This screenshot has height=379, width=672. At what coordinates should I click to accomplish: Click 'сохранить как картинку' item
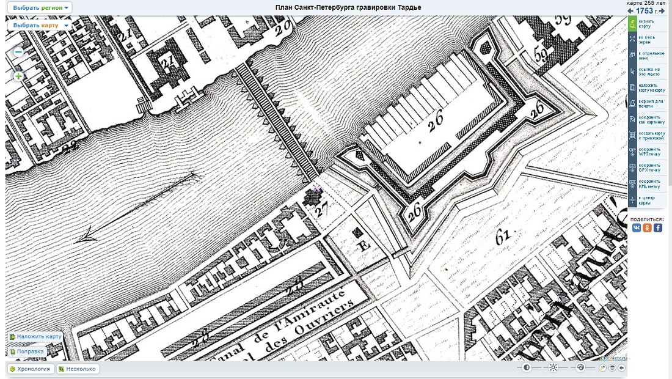(647, 120)
